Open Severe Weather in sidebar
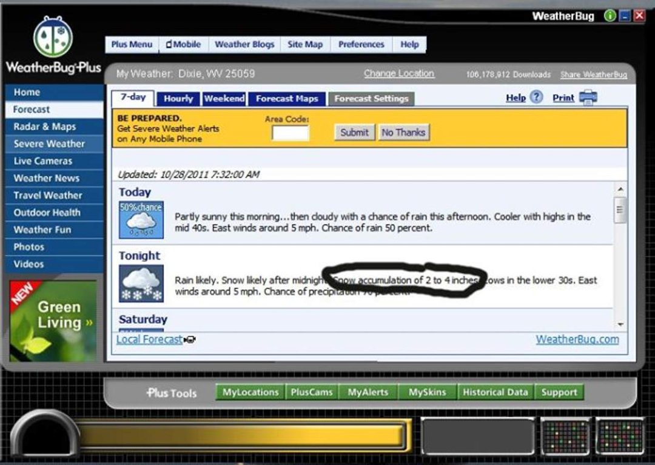 tap(55, 144)
